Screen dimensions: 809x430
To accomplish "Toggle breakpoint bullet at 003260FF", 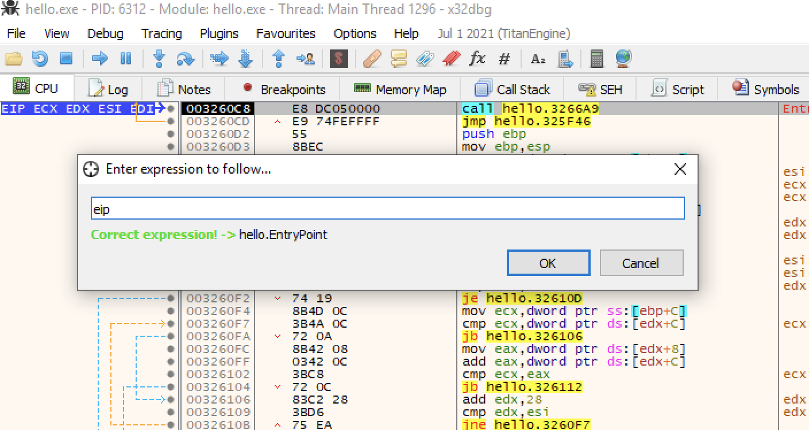I will coord(170,362).
